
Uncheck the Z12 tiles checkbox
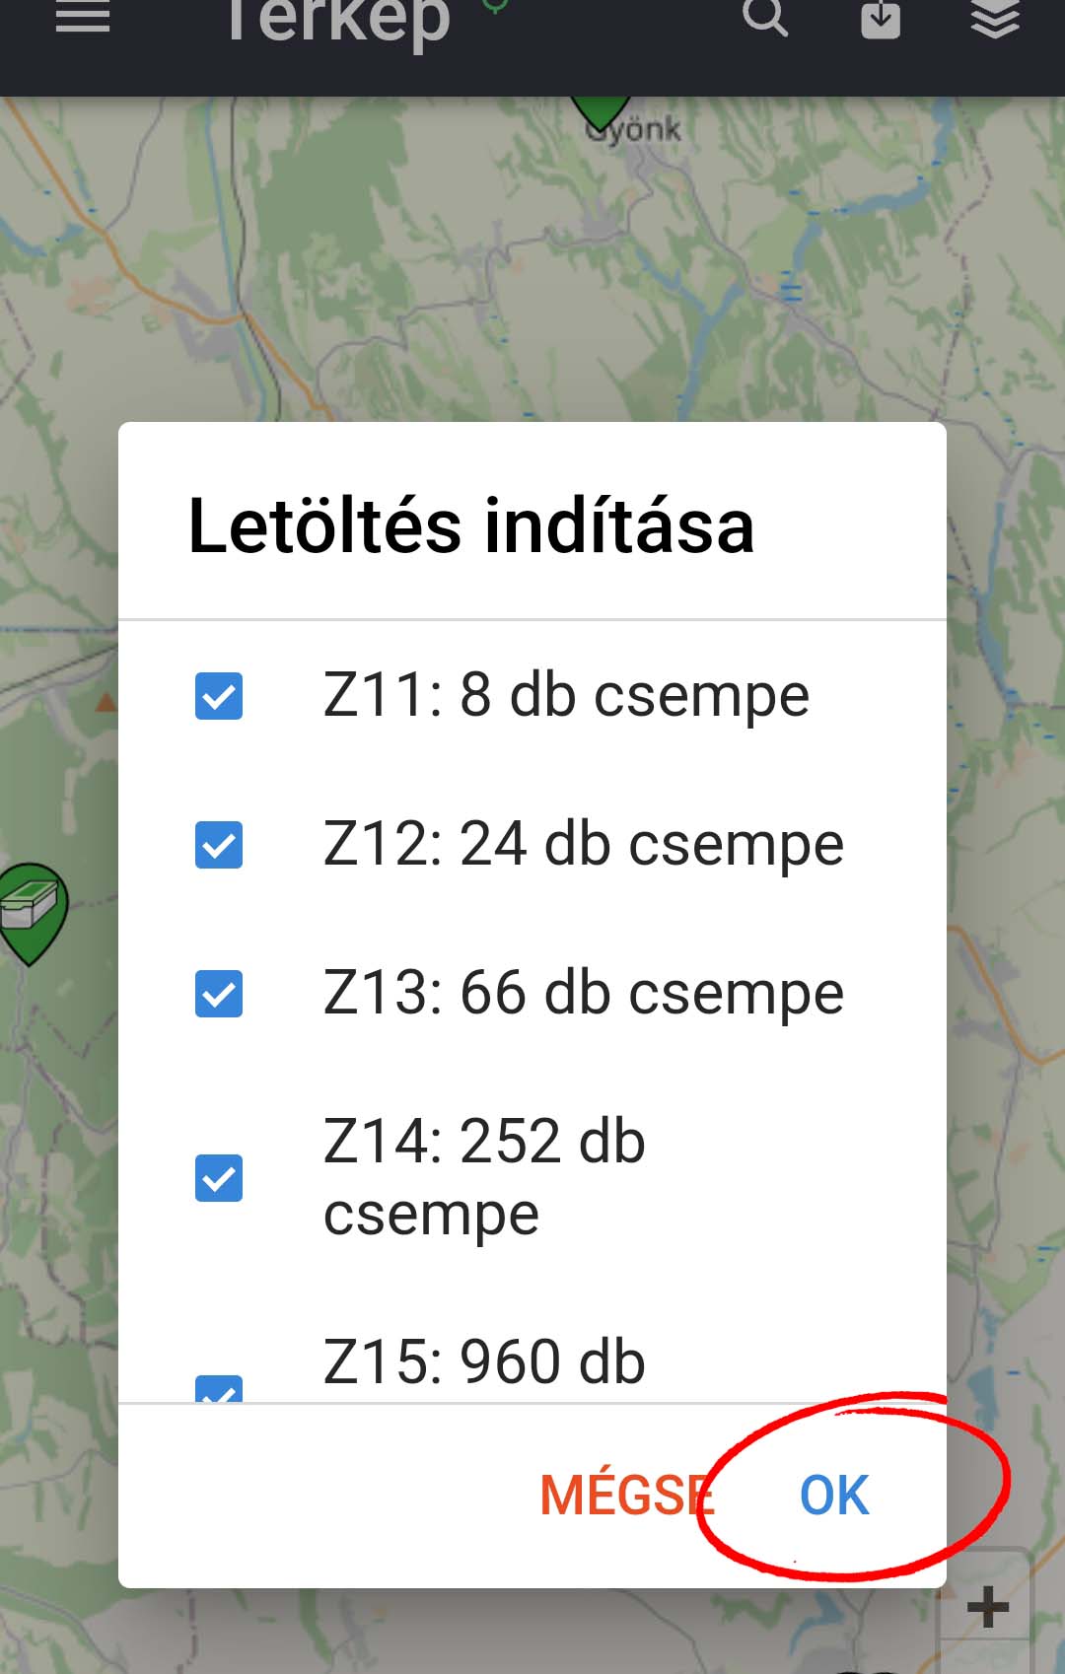point(219,845)
